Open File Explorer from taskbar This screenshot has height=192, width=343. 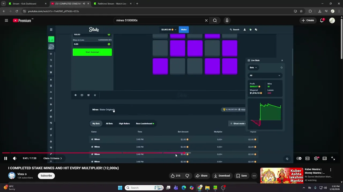(207, 188)
